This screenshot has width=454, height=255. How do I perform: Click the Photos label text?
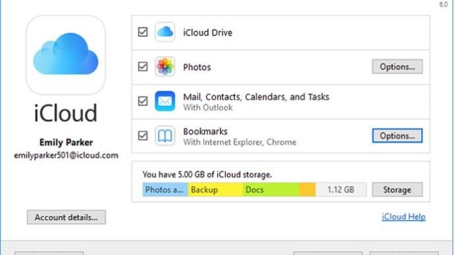197,67
